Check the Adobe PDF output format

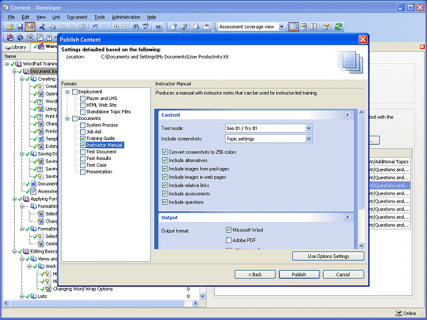(229, 240)
